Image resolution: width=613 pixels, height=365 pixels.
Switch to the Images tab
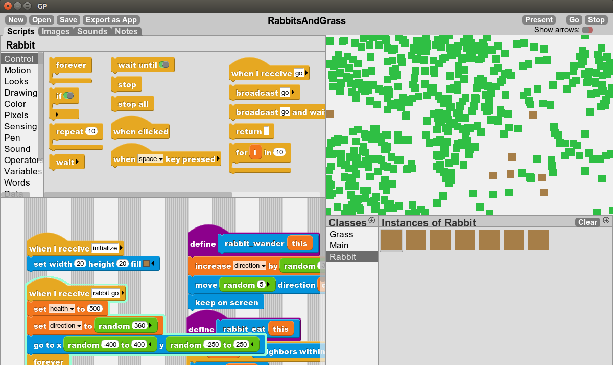click(x=55, y=31)
